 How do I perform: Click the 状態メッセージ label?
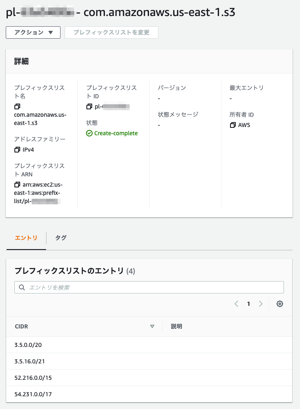(178, 115)
